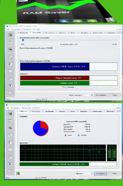Open Инструменты menu in slider window
123x186 pixels.
pyautogui.click(x=16, y=29)
